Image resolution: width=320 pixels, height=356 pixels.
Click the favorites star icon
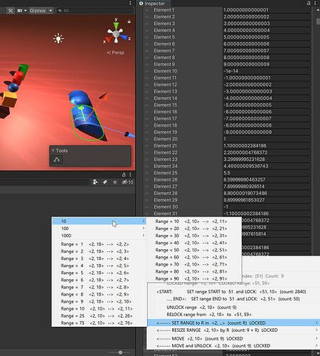(115, 182)
